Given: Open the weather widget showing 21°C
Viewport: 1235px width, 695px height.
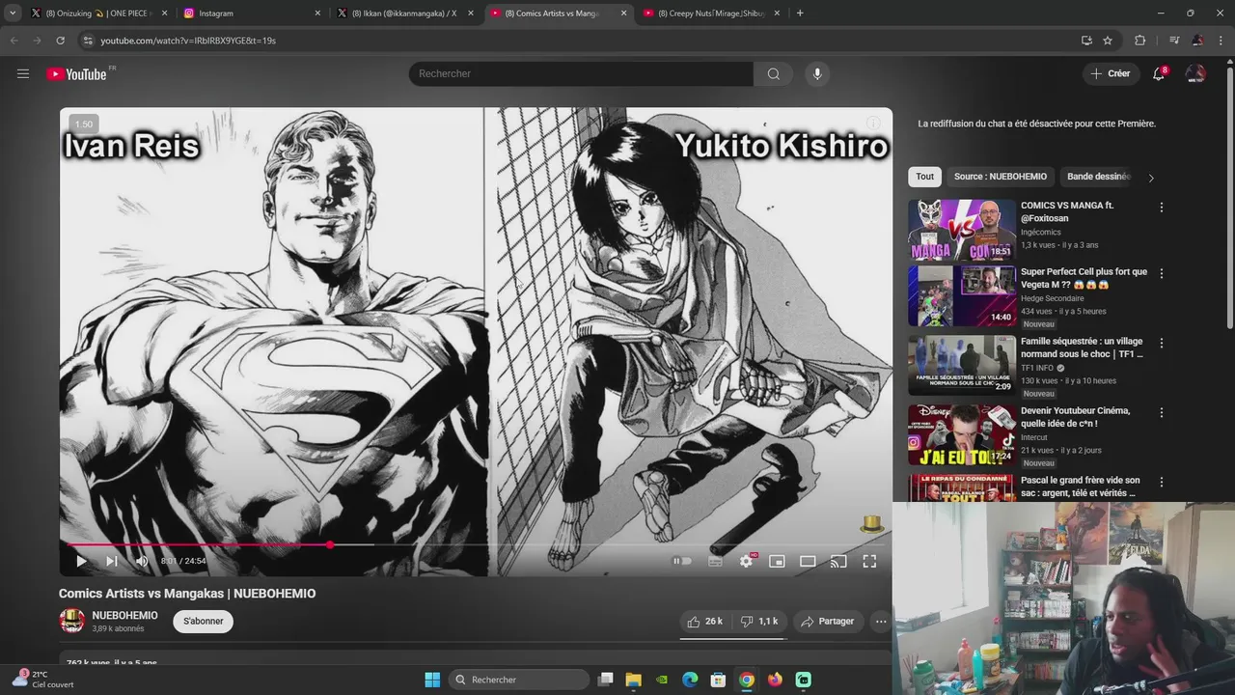Looking at the screenshot, I should pyautogui.click(x=43, y=680).
